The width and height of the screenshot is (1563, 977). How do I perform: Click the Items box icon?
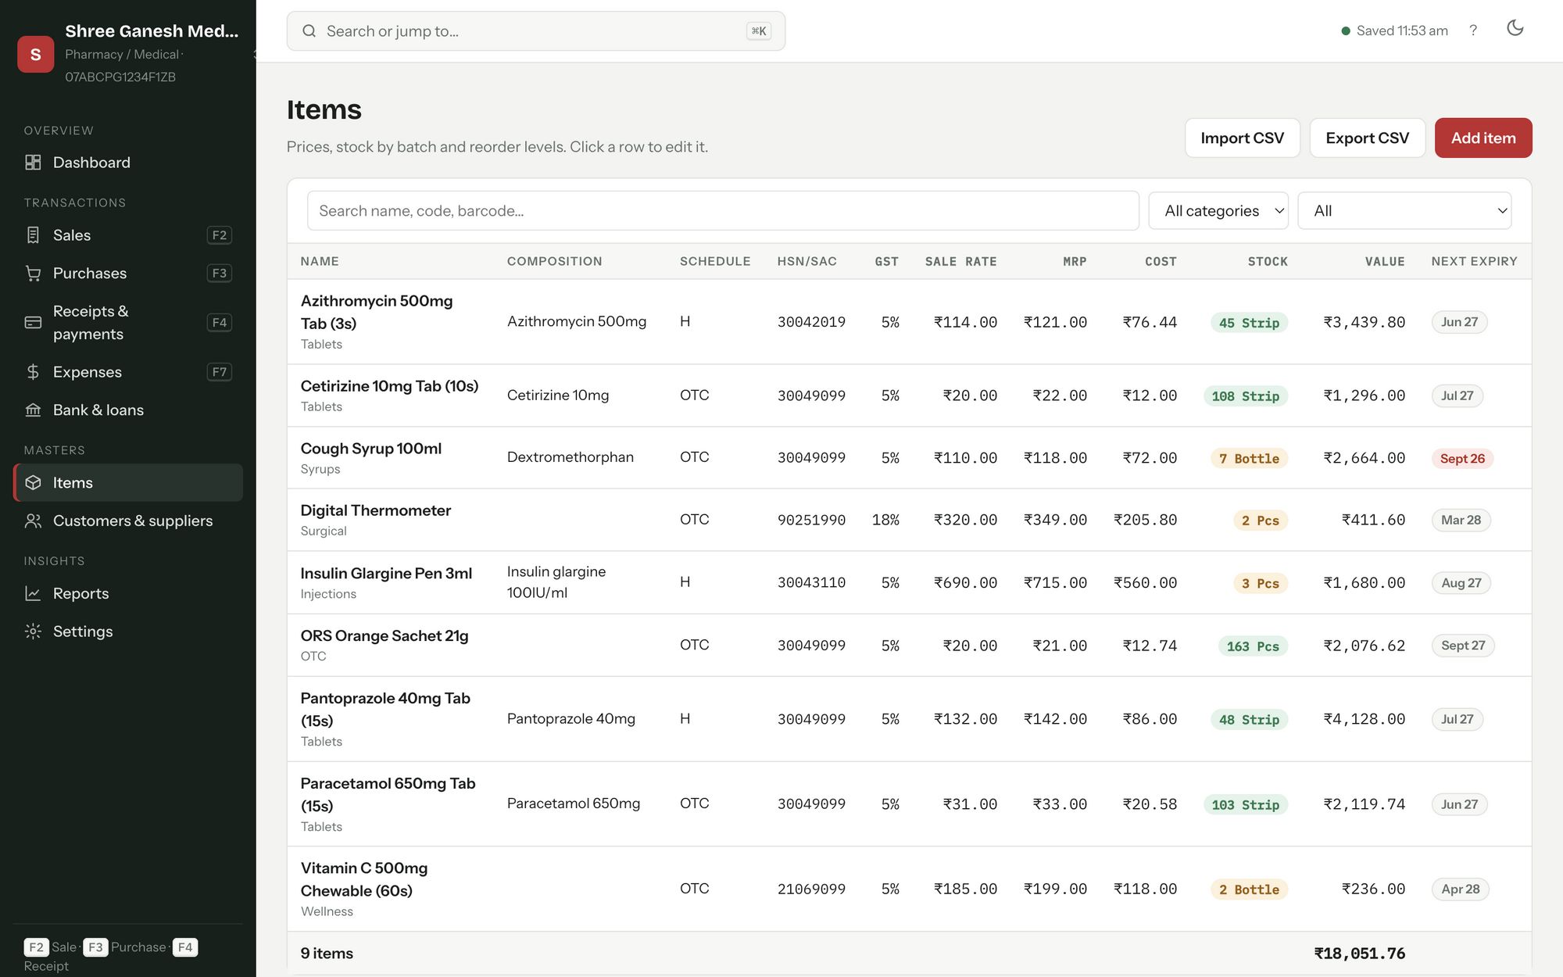pos(33,483)
